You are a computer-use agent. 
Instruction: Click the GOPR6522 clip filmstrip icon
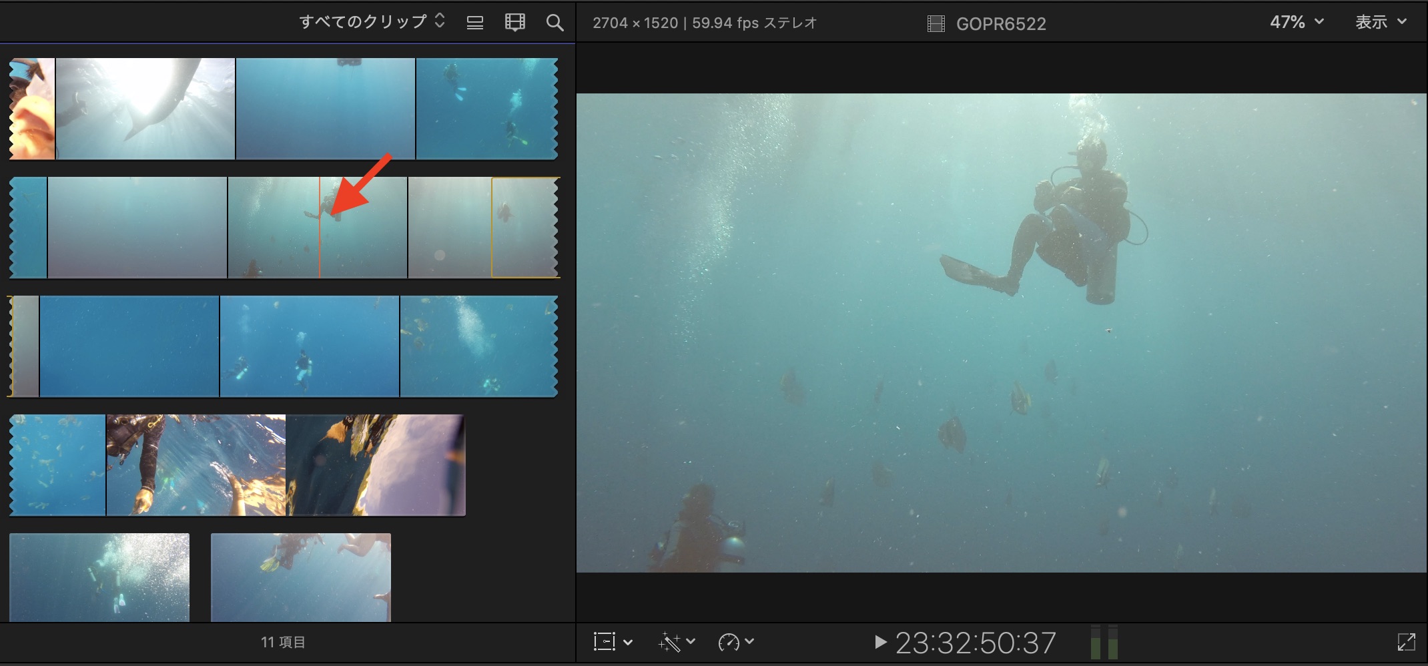(x=936, y=24)
